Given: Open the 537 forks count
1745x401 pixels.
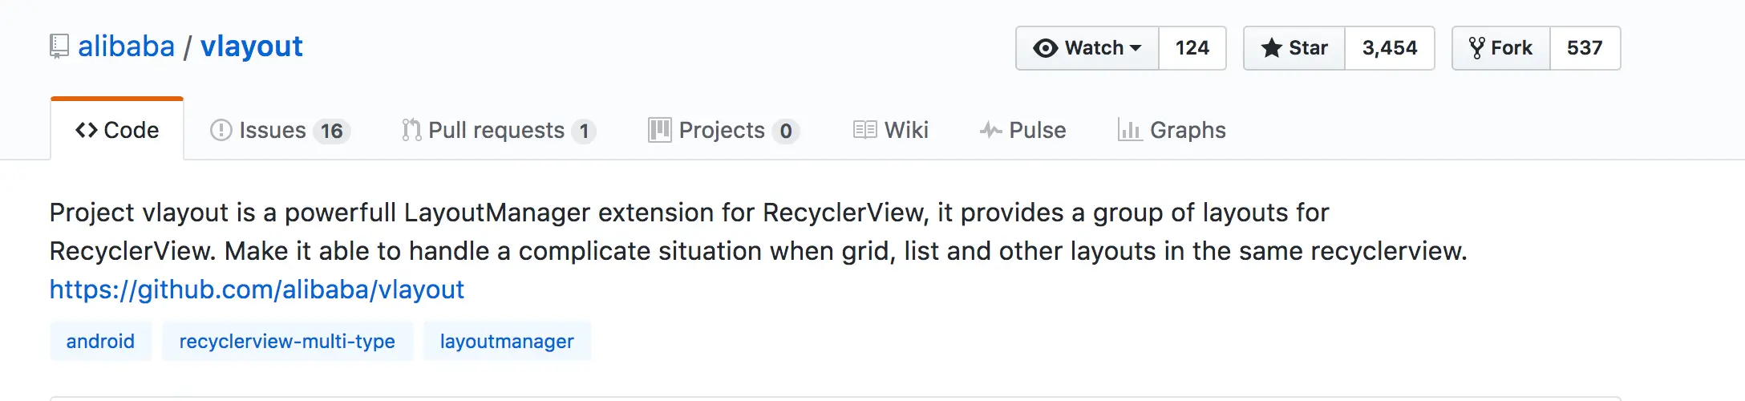Looking at the screenshot, I should click(x=1585, y=48).
